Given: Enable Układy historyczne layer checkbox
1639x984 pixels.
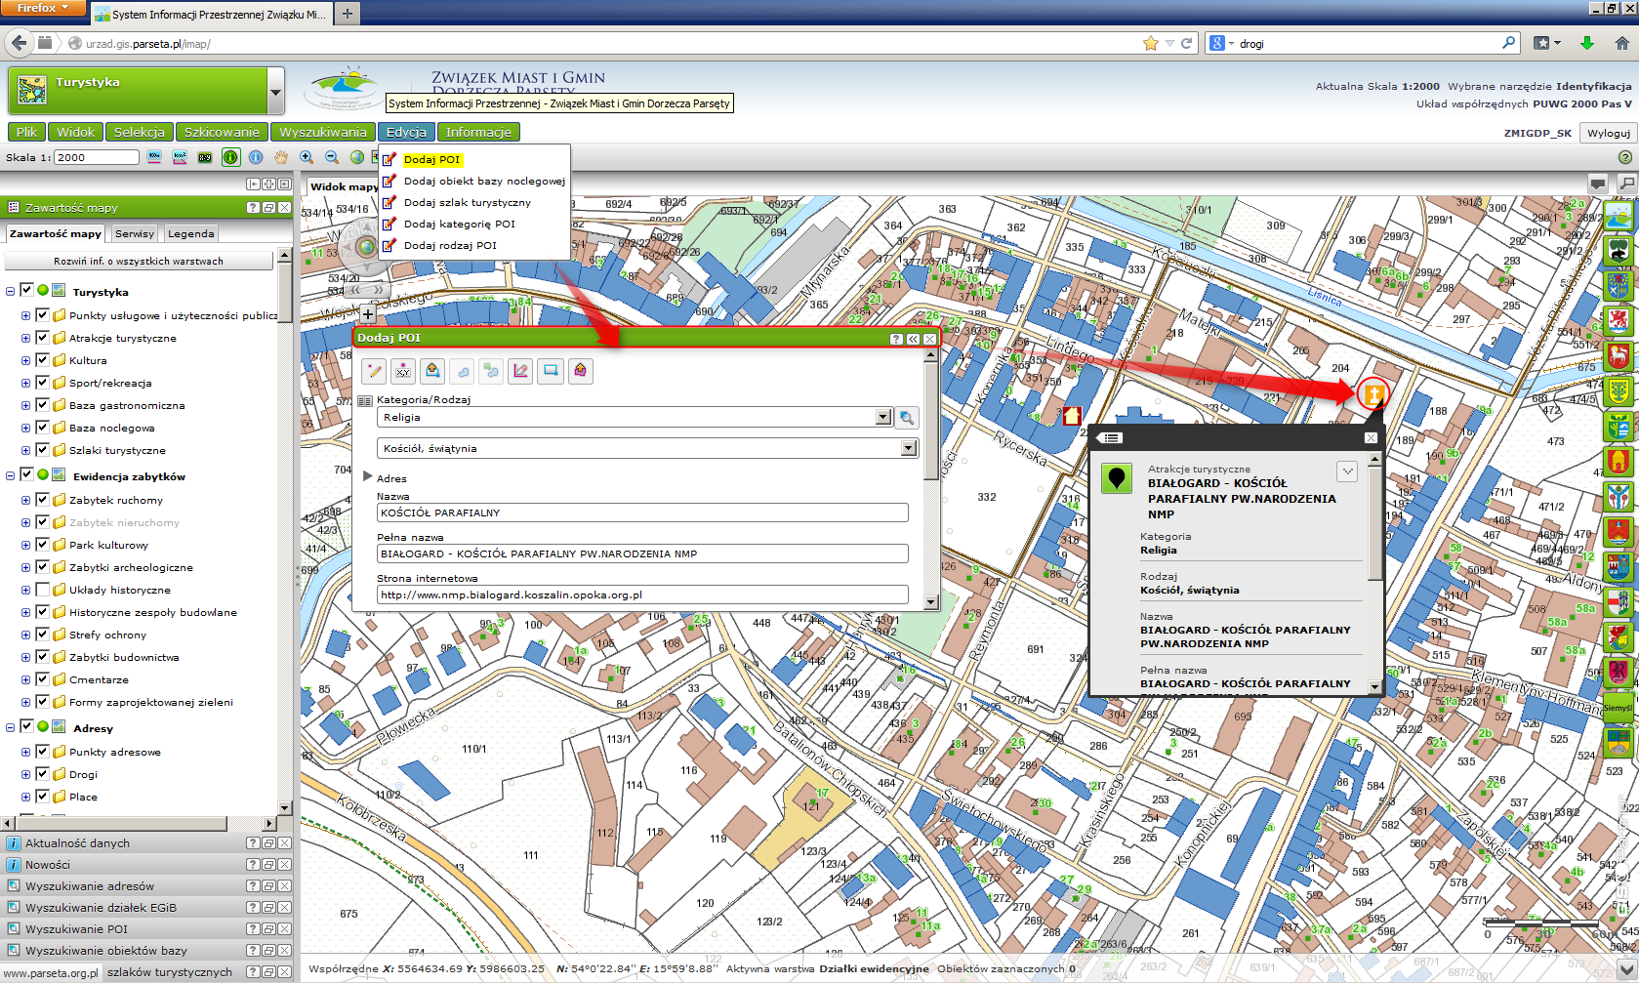Looking at the screenshot, I should click(x=42, y=590).
